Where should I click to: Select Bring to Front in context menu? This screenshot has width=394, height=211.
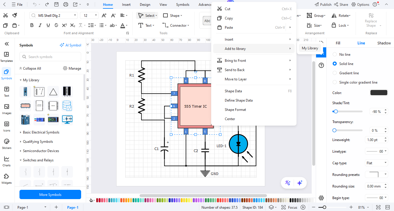point(254,61)
